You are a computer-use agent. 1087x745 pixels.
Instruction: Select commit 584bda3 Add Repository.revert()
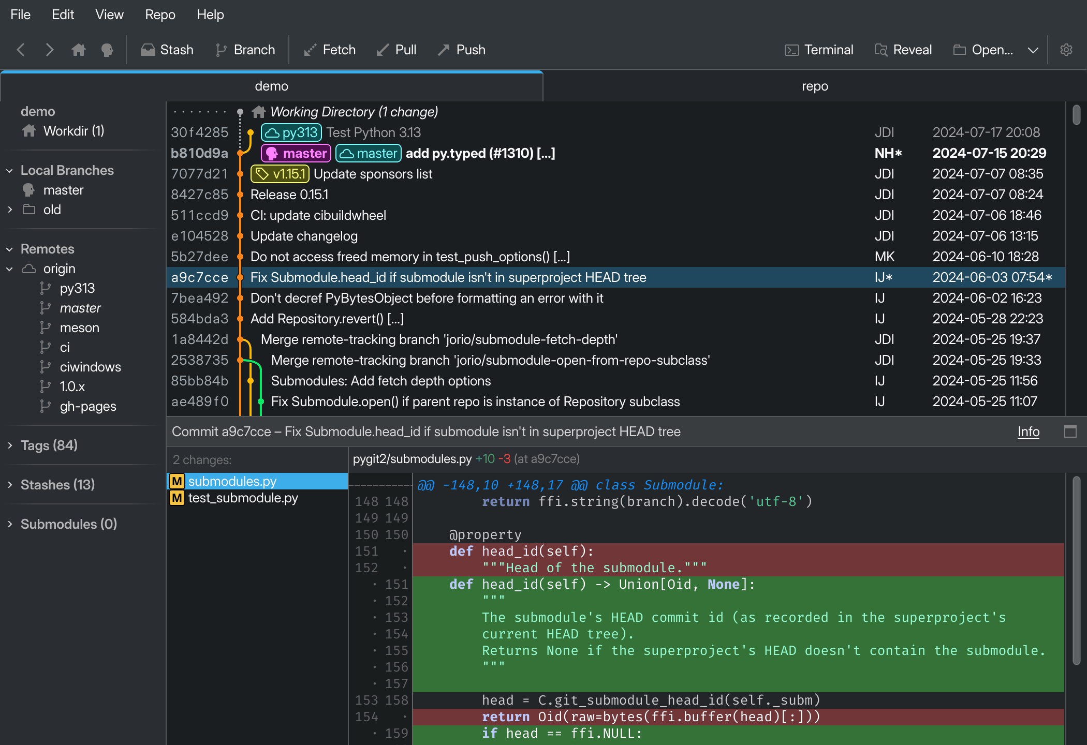[x=616, y=319]
